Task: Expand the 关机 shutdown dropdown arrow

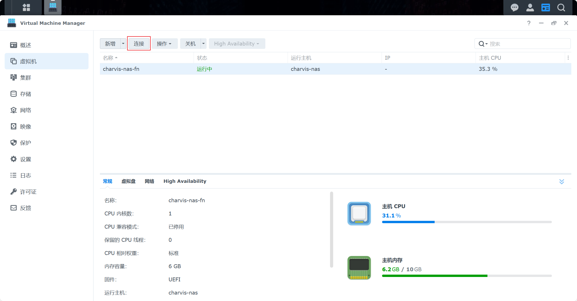Action: [x=203, y=44]
